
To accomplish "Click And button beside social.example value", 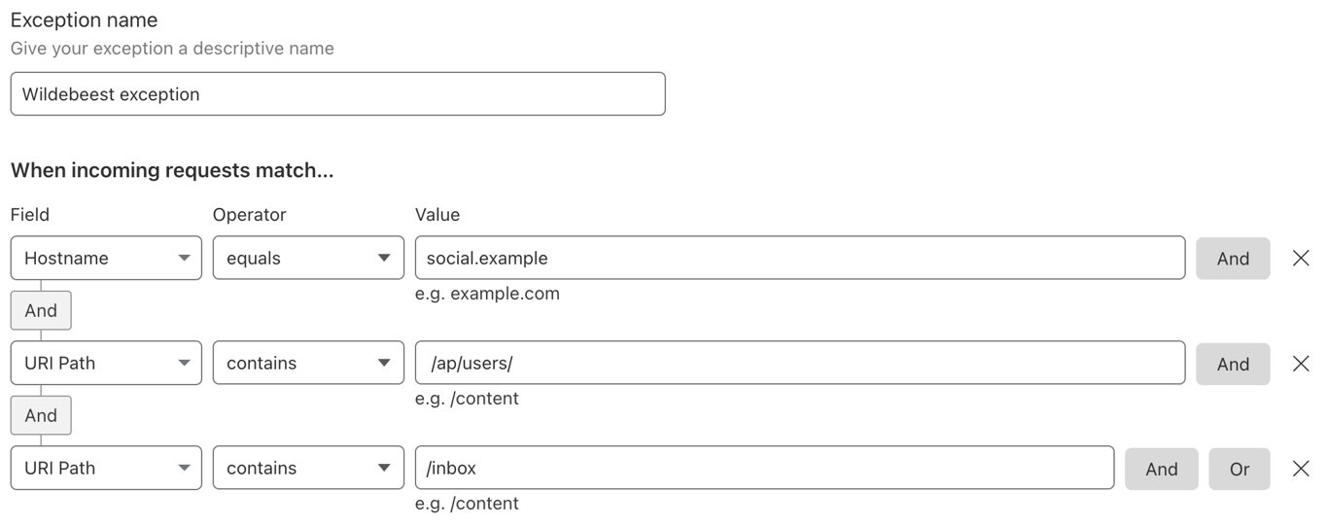I will click(1233, 259).
